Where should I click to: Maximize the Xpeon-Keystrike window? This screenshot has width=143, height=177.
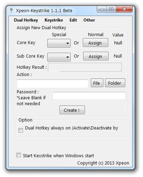[111, 9]
